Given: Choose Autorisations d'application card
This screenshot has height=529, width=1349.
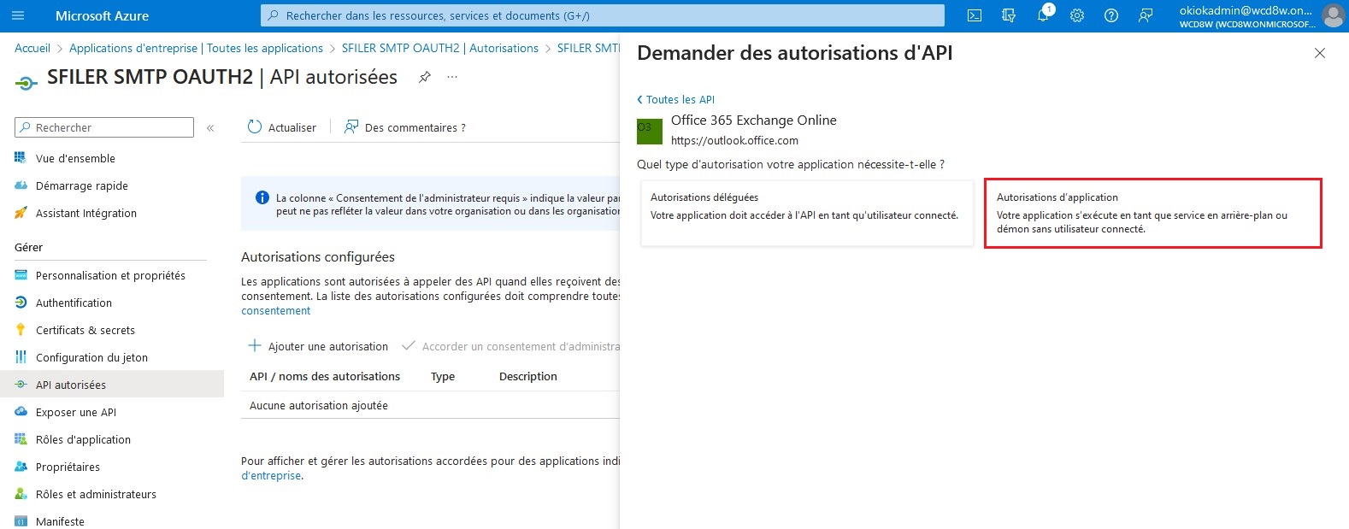Looking at the screenshot, I should (x=1153, y=213).
